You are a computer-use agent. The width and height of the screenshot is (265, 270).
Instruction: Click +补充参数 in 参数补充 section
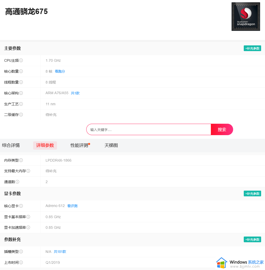(252, 239)
